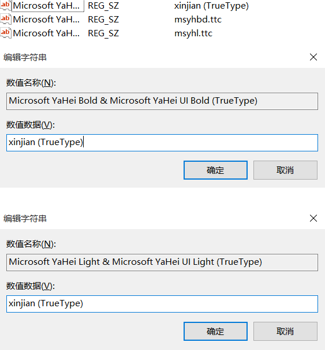Image resolution: width=325 pixels, height=350 pixels.
Task: Click REG_SZ type in the first registry row
Action: pyautogui.click(x=103, y=6)
